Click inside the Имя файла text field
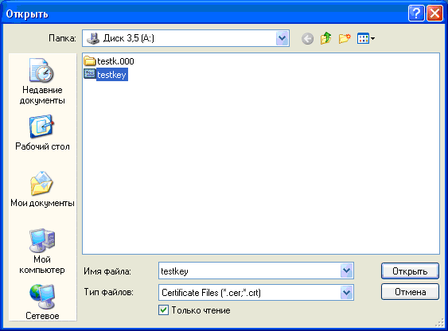 (249, 271)
